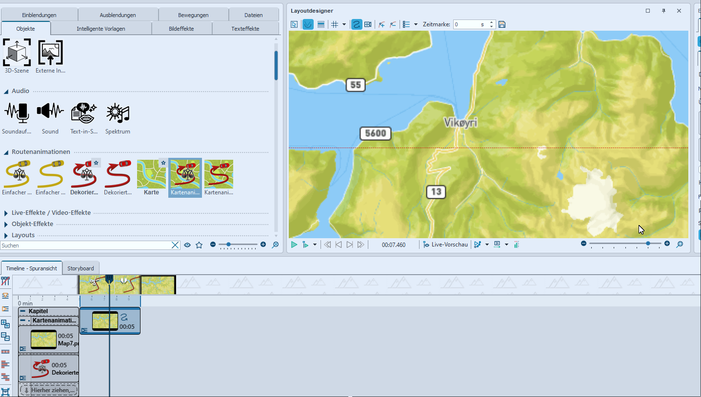Viewport: 701px width, 397px height.
Task: Select the 3D-Szene object
Action: (17, 53)
